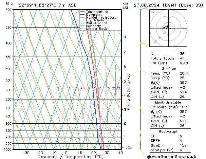Click the yellow wind barb at 1000 hPa
This screenshot has height=159, width=206.
(142, 152)
